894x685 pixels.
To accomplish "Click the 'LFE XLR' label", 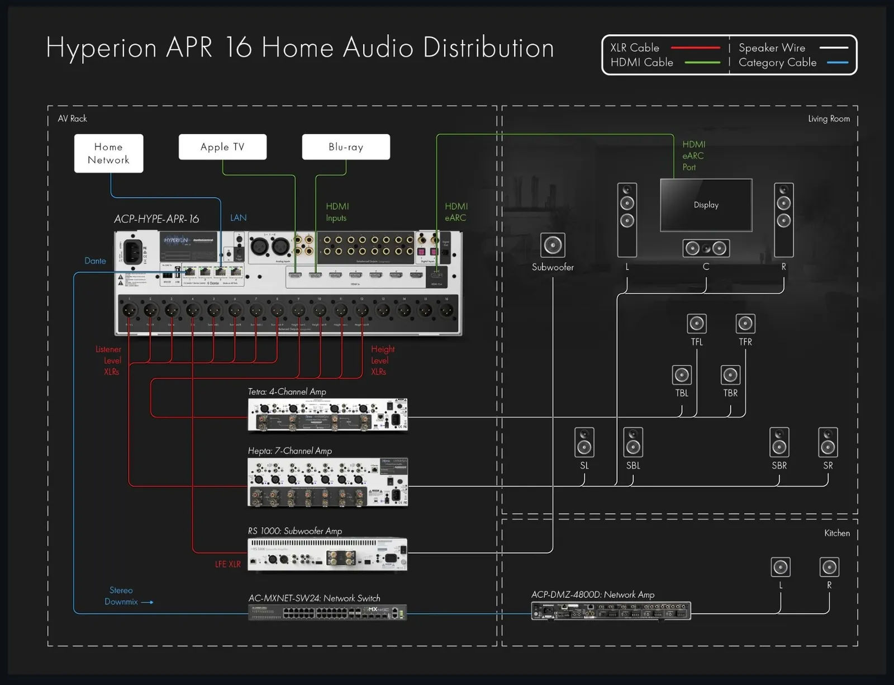I will pos(228,564).
